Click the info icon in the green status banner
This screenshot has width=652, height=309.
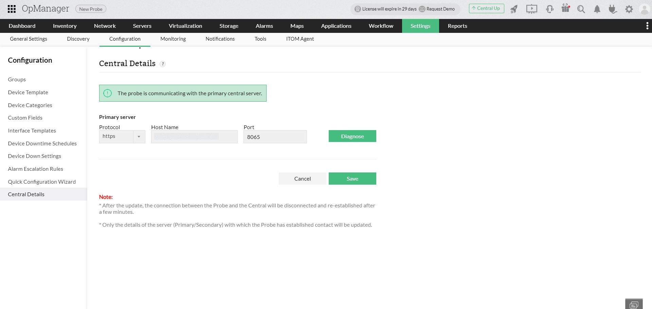pos(107,93)
